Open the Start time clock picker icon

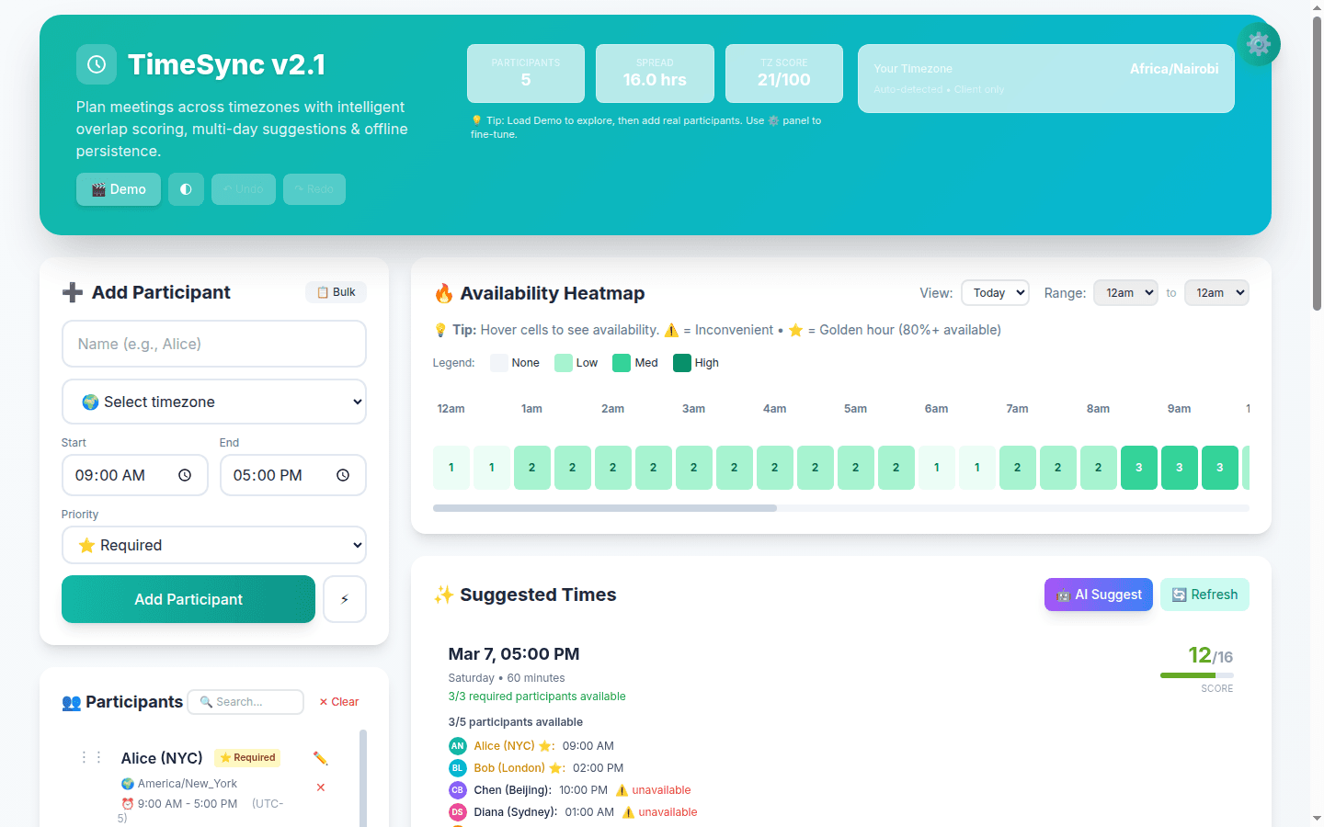pyautogui.click(x=185, y=475)
